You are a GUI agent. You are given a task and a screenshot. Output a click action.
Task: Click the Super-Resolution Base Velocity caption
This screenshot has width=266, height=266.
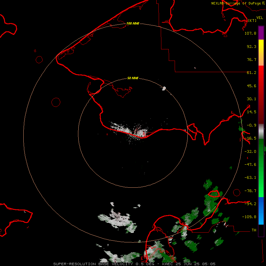pyautogui.click(x=134, y=264)
